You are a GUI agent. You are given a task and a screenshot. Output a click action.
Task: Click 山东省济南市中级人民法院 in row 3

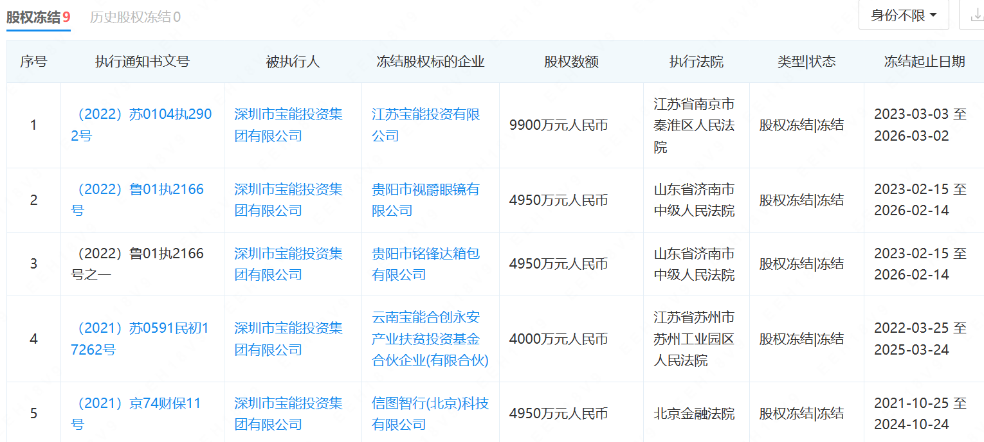pyautogui.click(x=694, y=264)
